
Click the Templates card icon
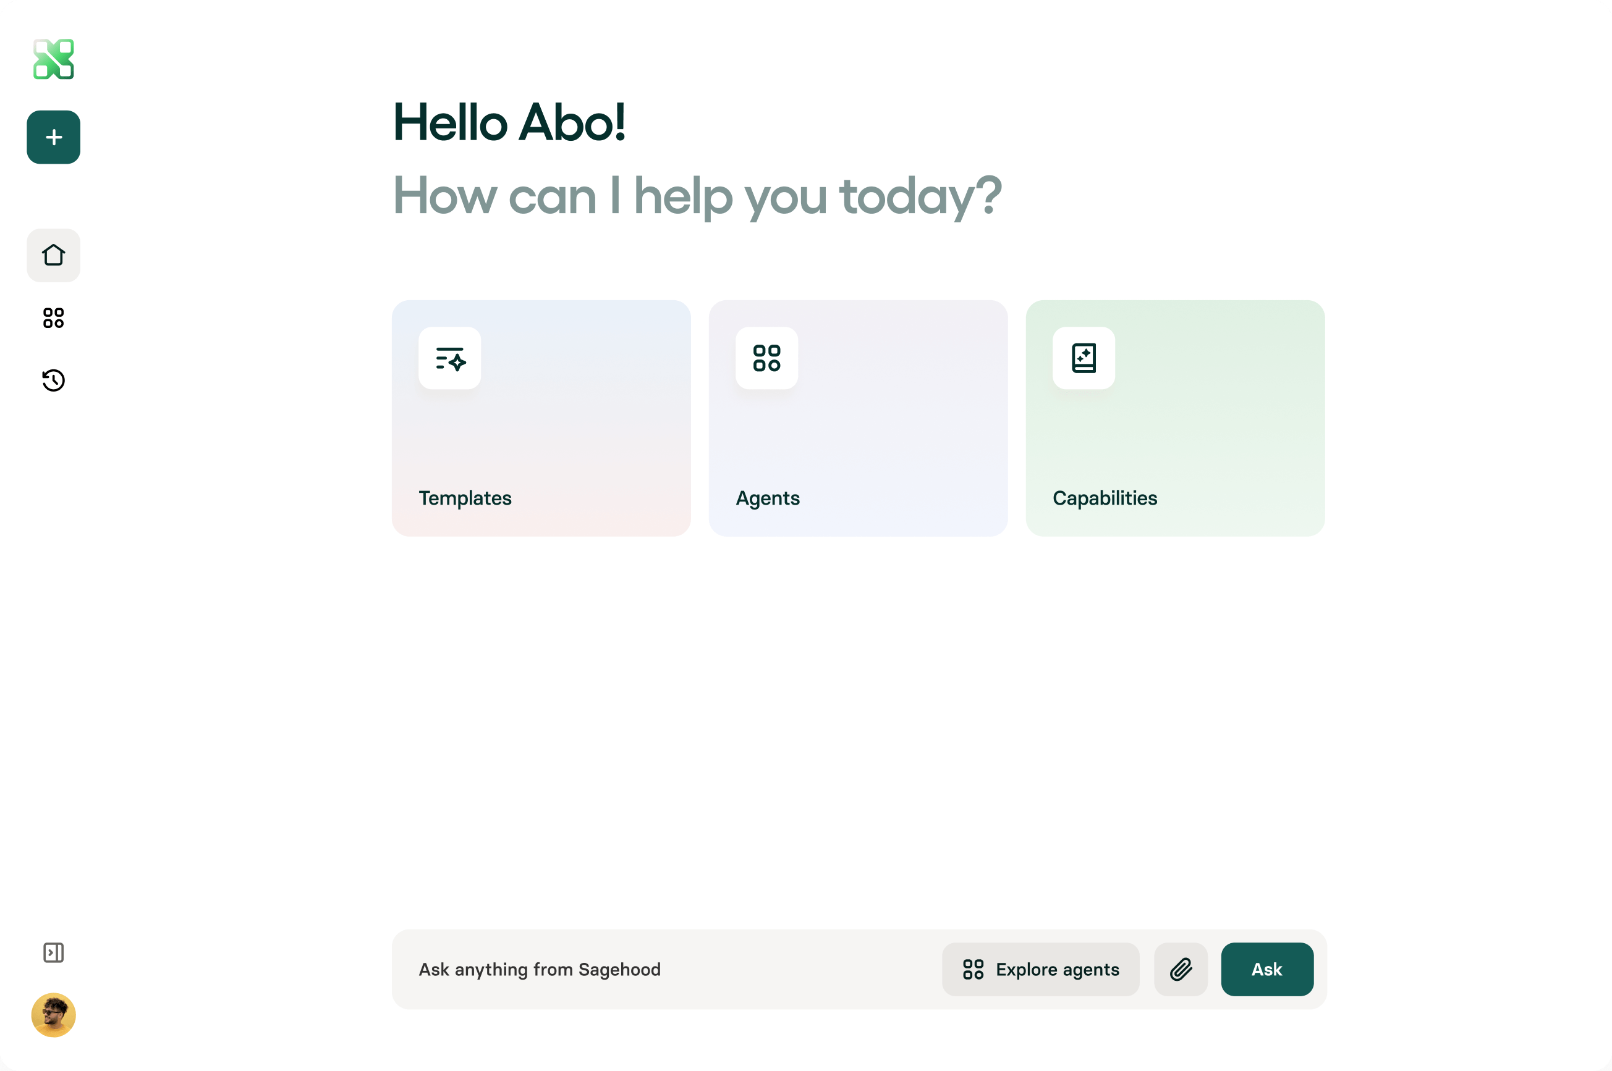(x=449, y=358)
